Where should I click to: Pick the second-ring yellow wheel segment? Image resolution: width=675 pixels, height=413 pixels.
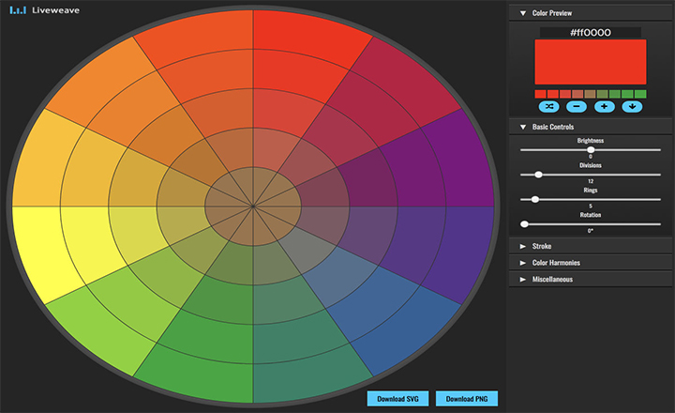(x=88, y=239)
